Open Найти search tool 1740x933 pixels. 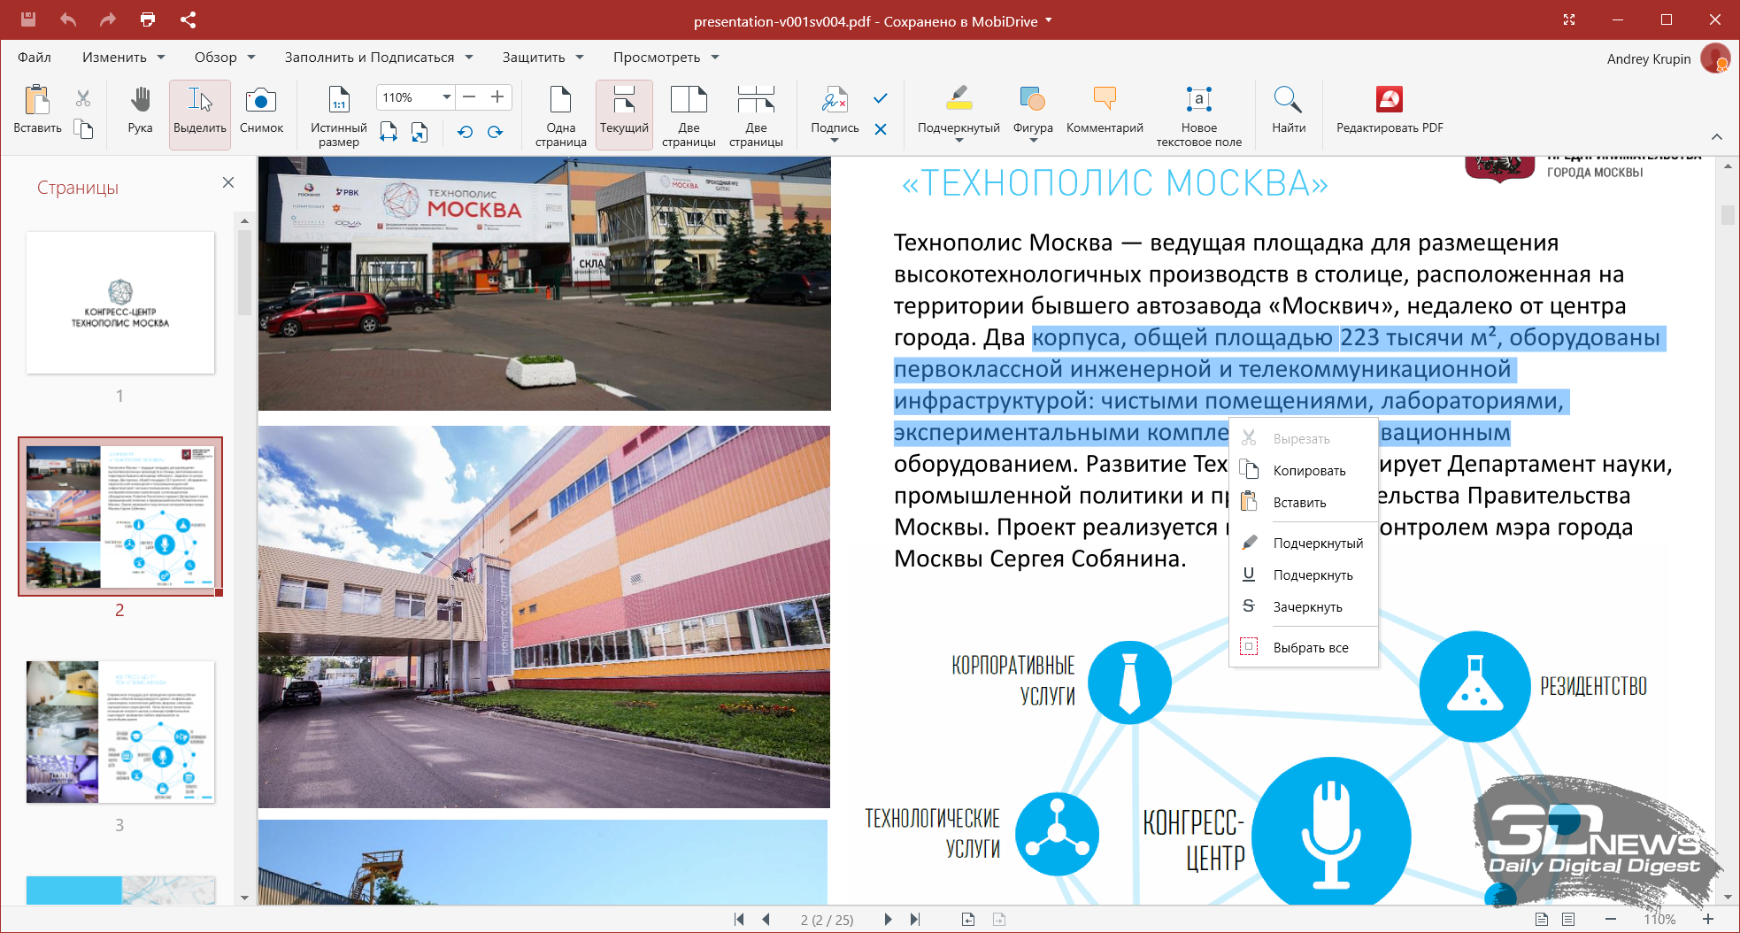coord(1289,110)
